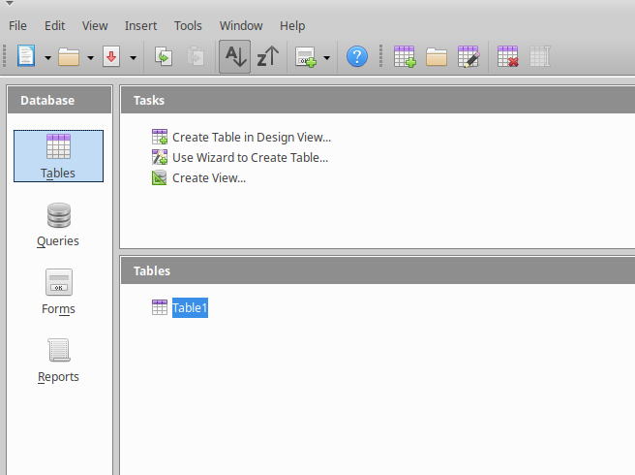Switch to Forms in Database pane
The height and width of the screenshot is (475, 635).
pos(58,292)
